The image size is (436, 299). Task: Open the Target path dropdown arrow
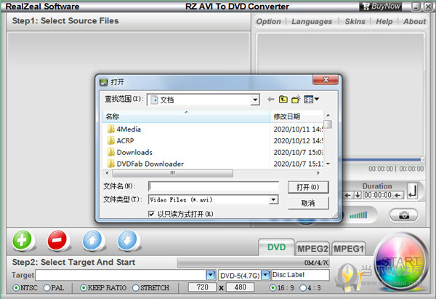[211, 275]
